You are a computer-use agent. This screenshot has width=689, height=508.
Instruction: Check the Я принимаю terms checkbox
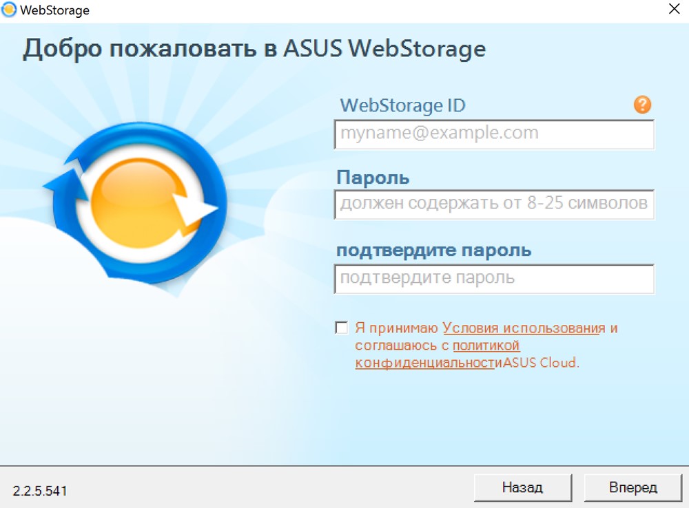coord(342,328)
